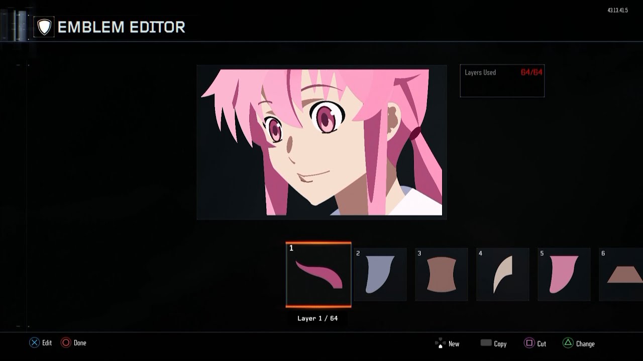Select layer 2 gray-blue shape thumbnail
The height and width of the screenshot is (361, 643).
(380, 274)
